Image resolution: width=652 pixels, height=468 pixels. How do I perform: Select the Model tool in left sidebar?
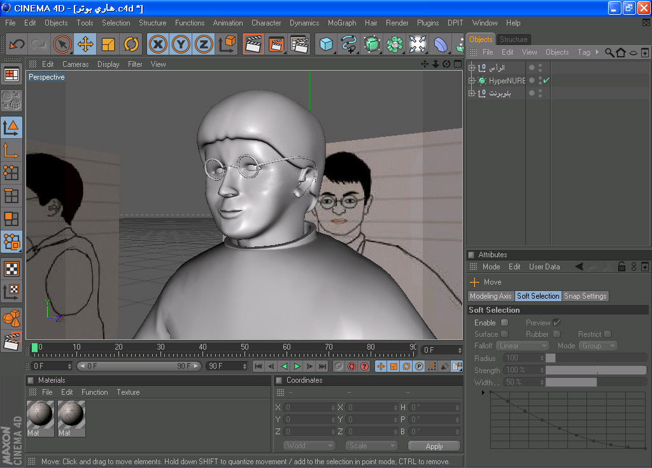coord(11,128)
